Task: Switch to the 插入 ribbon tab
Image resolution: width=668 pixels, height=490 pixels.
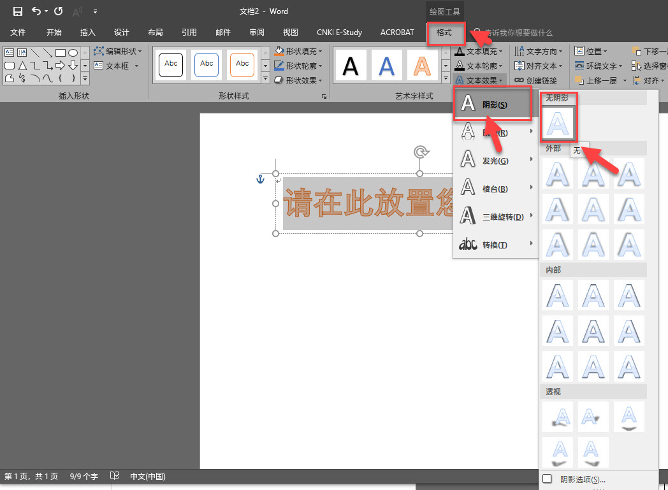Action: point(88,32)
